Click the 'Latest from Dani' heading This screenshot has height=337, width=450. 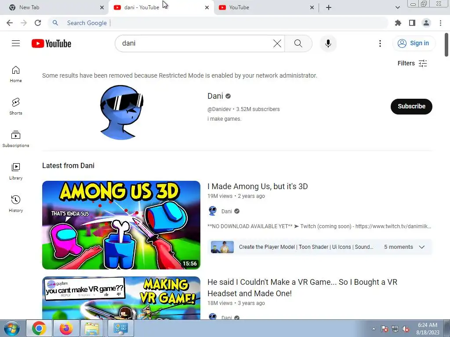[x=68, y=165]
